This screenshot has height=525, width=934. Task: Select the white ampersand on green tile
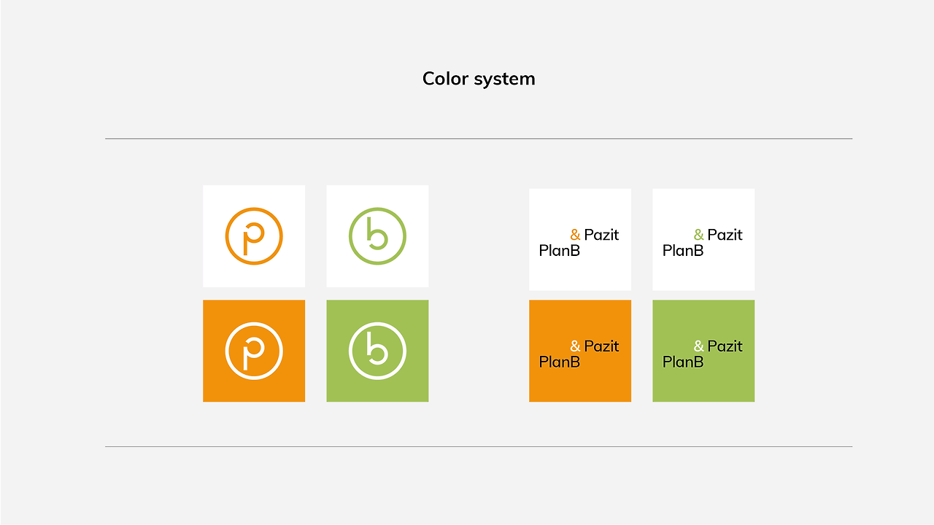[x=698, y=346]
